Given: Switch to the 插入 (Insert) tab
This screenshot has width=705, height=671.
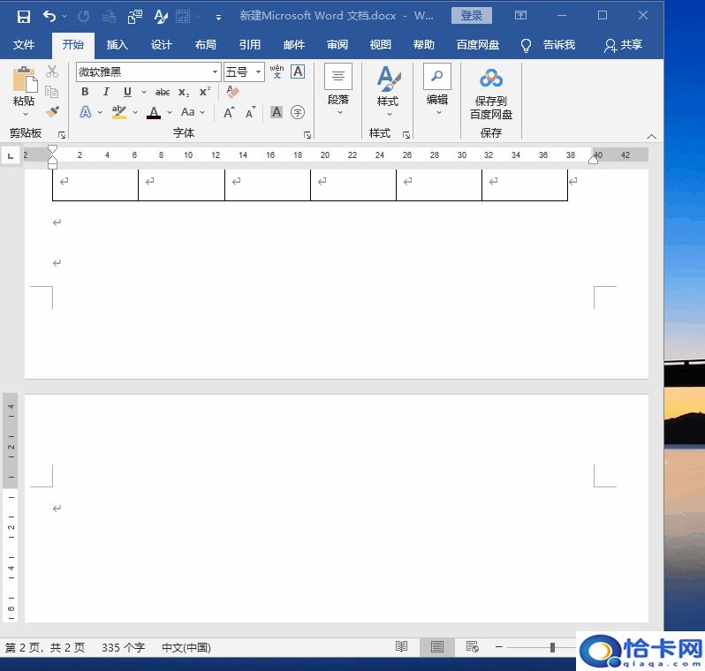Looking at the screenshot, I should coord(117,45).
